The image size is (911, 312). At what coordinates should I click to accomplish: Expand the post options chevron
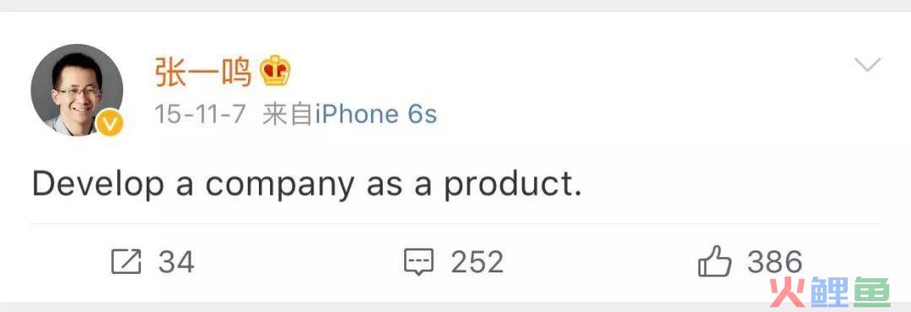[867, 64]
